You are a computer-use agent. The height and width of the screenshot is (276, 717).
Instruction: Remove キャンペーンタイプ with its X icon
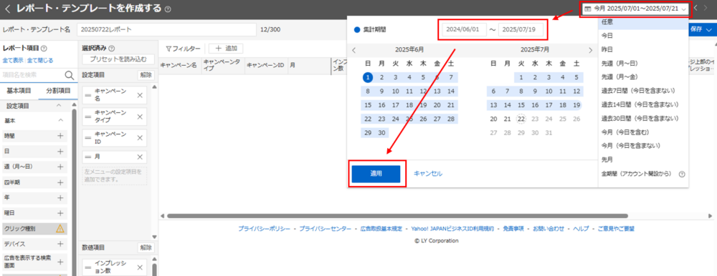click(x=141, y=117)
